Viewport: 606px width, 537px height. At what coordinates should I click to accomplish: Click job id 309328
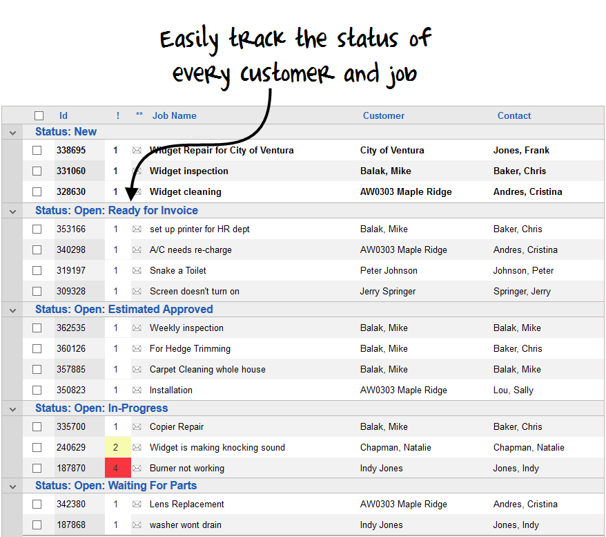(x=71, y=292)
